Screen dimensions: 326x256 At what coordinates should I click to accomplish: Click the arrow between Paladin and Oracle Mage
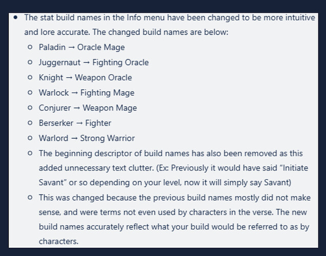[71, 48]
